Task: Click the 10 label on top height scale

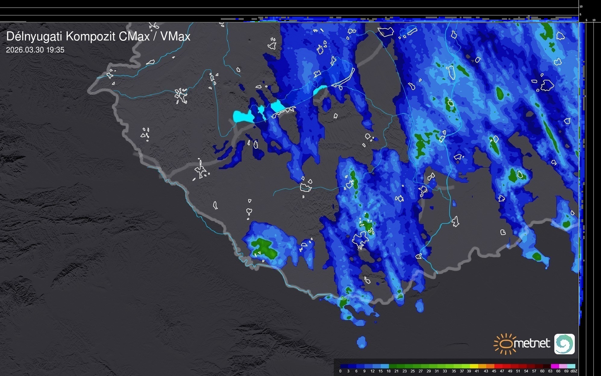Action: coord(581,6)
